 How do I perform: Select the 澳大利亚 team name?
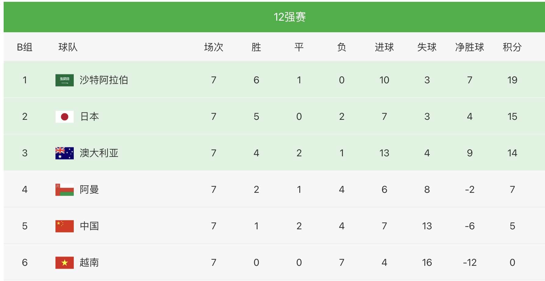click(x=99, y=153)
